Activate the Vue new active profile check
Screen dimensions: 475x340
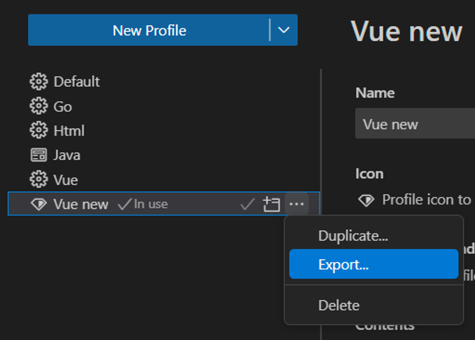tap(246, 204)
